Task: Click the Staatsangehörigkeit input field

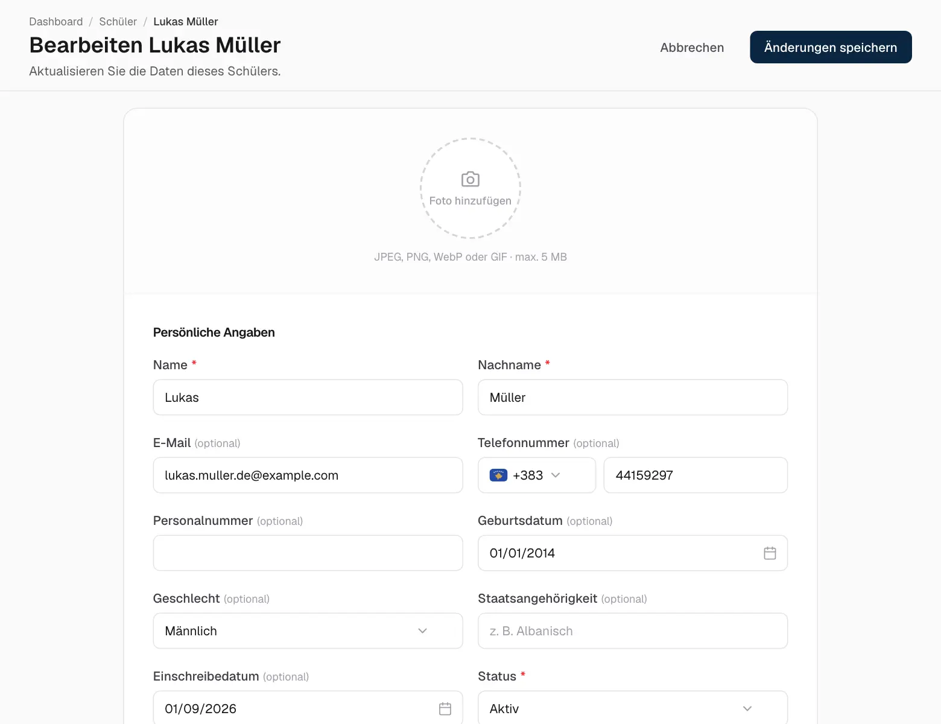Action: point(633,631)
